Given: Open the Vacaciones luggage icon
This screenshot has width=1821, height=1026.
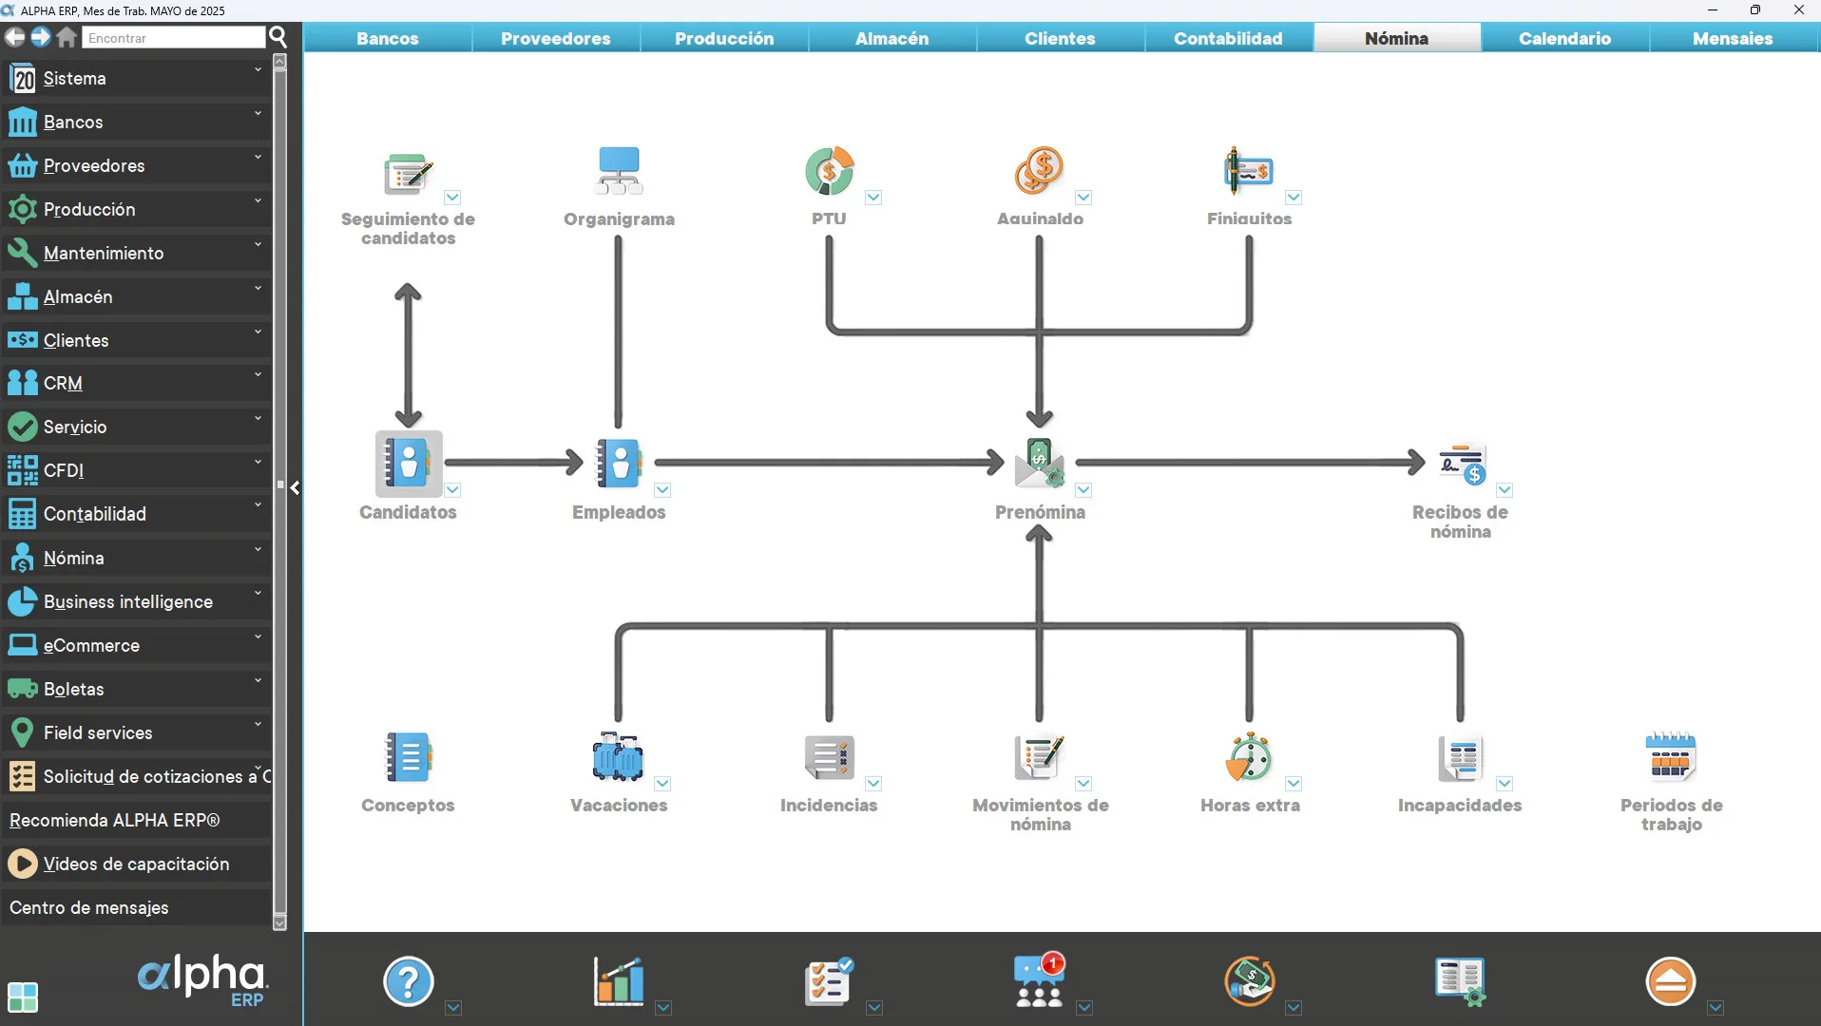Looking at the screenshot, I should point(619,757).
